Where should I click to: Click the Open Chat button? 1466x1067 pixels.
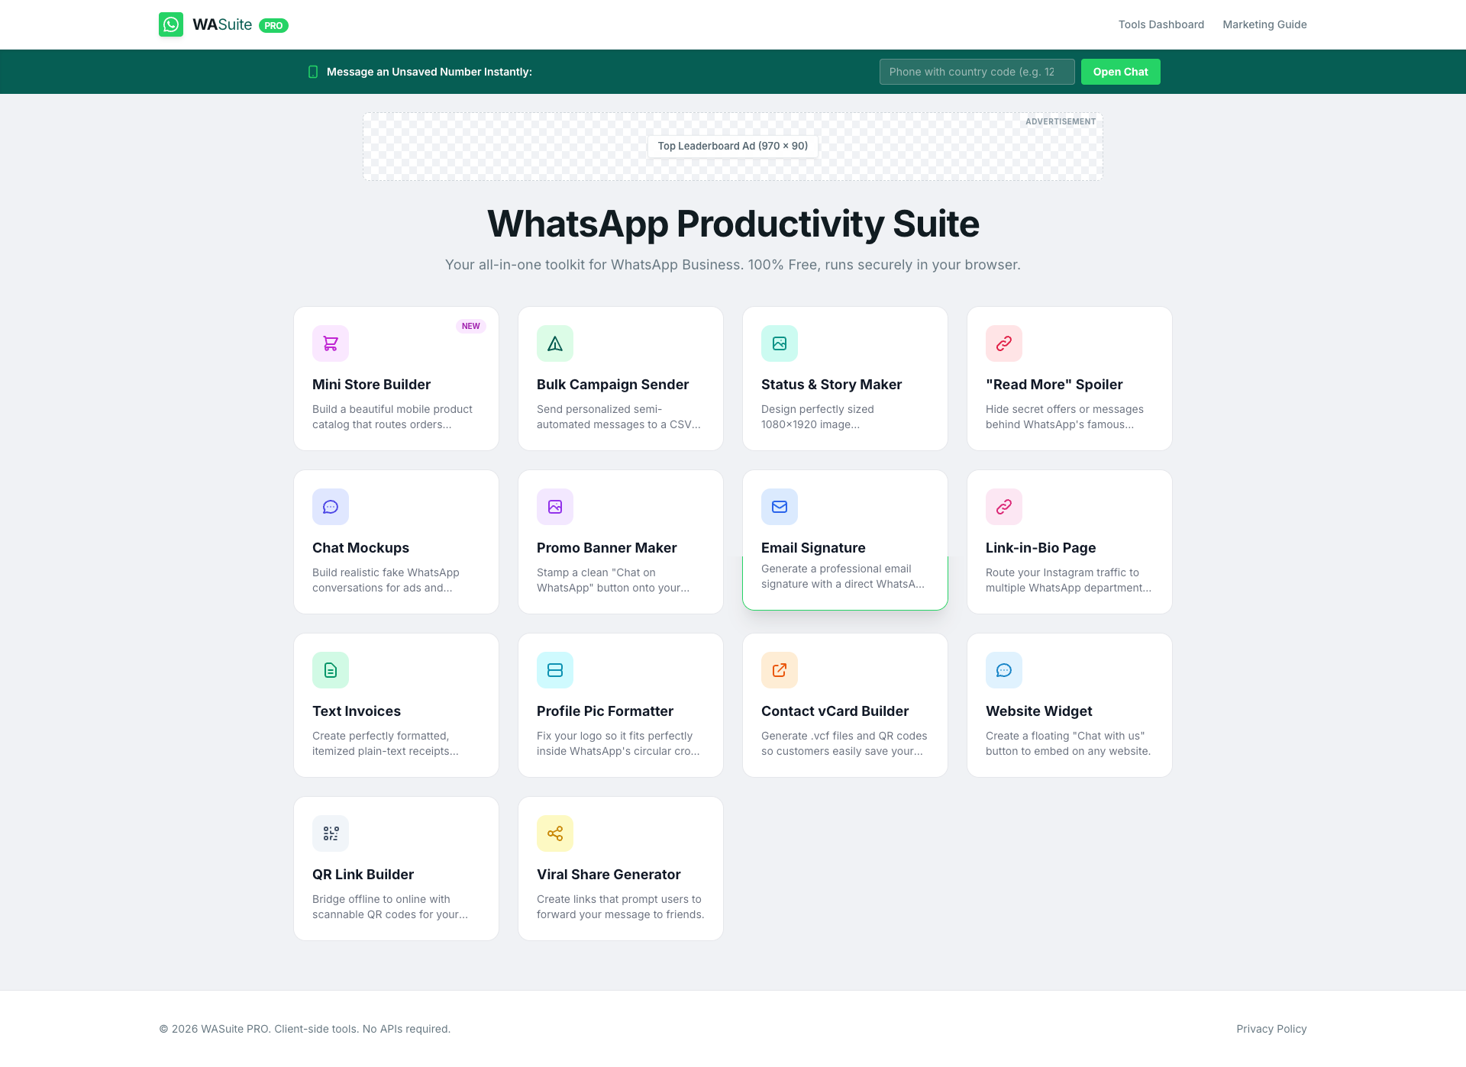tap(1120, 72)
